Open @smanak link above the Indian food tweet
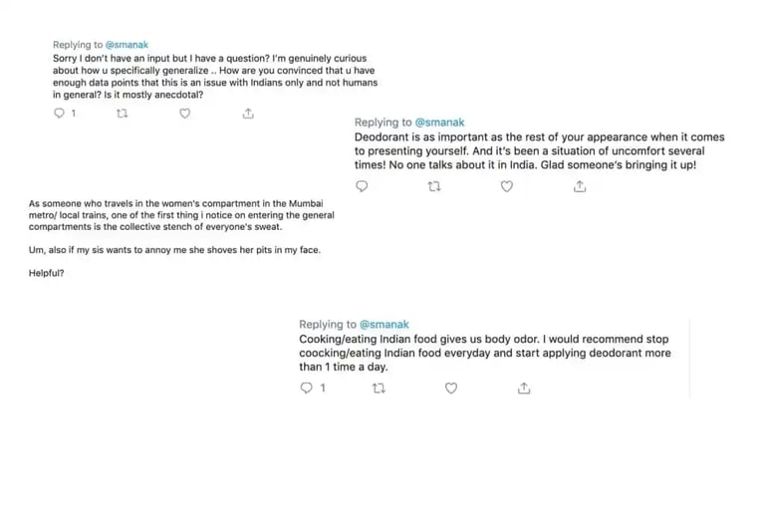Image resolution: width=765 pixels, height=510 pixels. click(382, 325)
